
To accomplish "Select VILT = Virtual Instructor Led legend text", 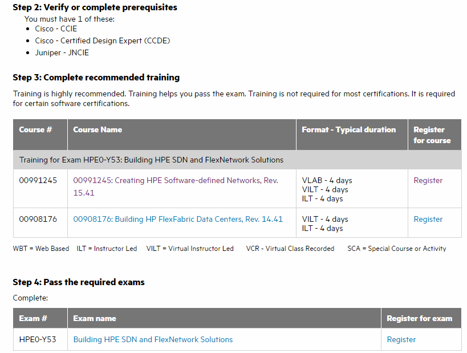I will pos(190,249).
